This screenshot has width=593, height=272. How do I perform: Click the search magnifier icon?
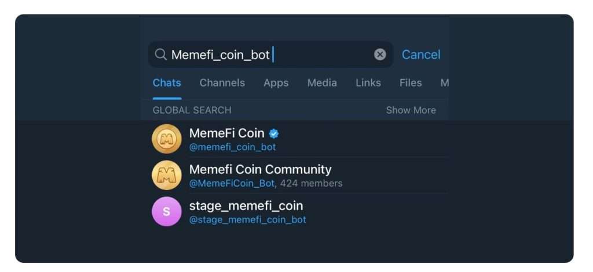pos(161,55)
